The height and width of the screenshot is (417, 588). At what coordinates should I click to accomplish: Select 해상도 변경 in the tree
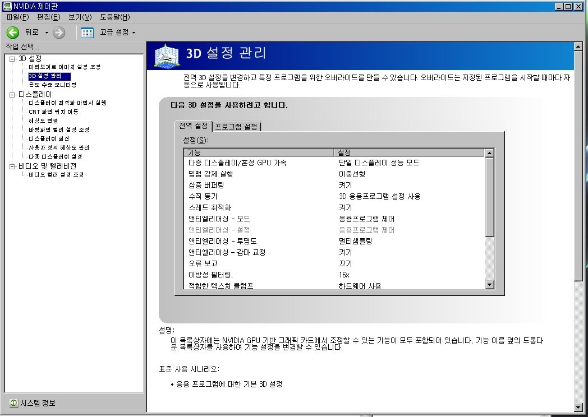(44, 121)
